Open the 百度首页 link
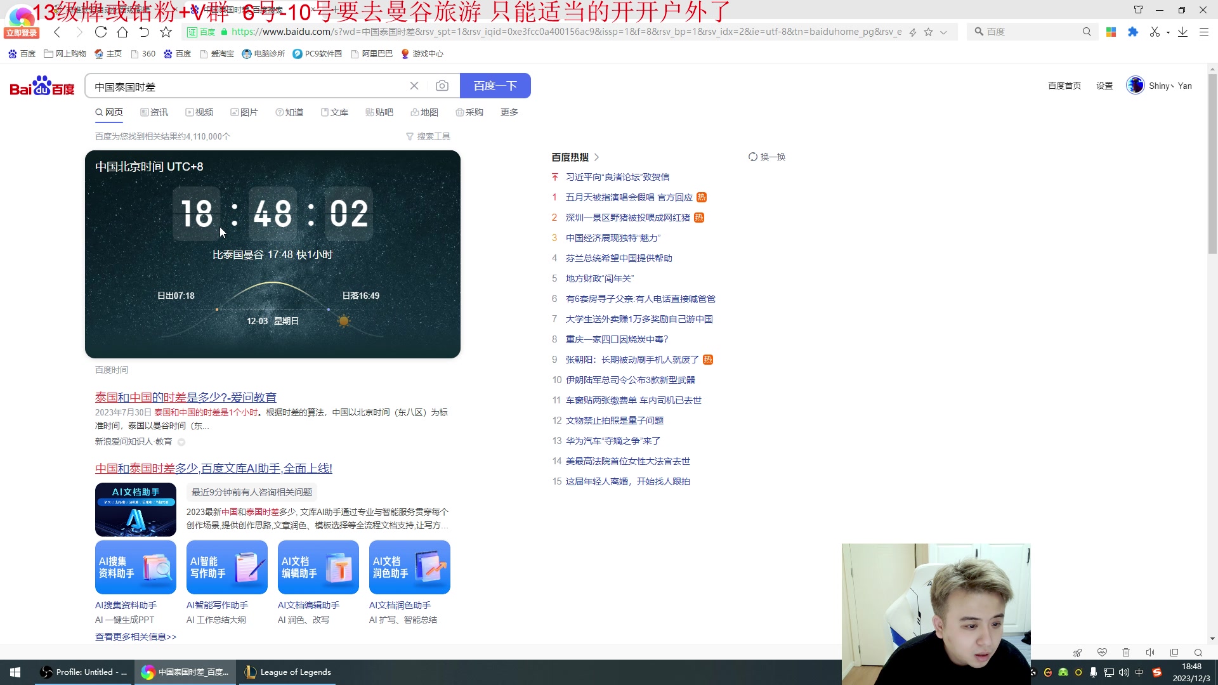Viewport: 1218px width, 685px height. 1064,86
